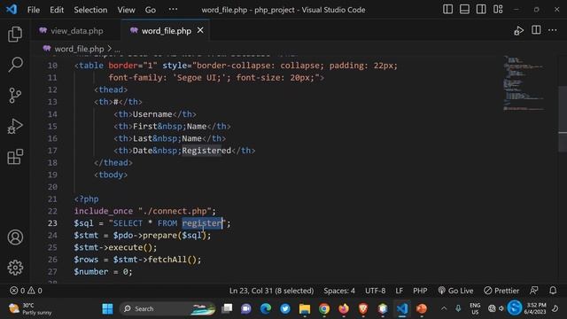Open the volume control in the tray
This screenshot has height=319, width=567.
click(501, 309)
